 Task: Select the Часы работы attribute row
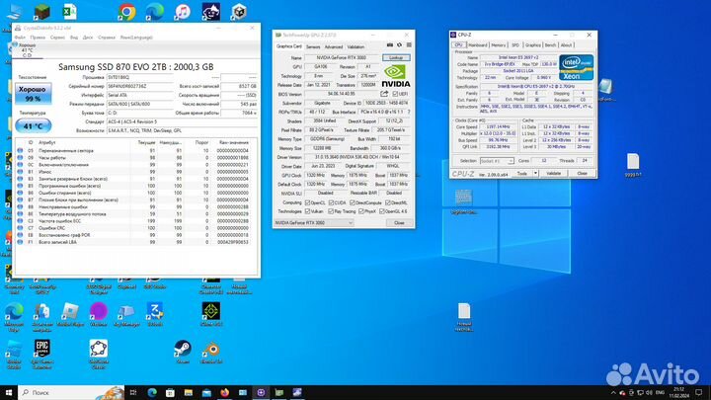point(136,157)
